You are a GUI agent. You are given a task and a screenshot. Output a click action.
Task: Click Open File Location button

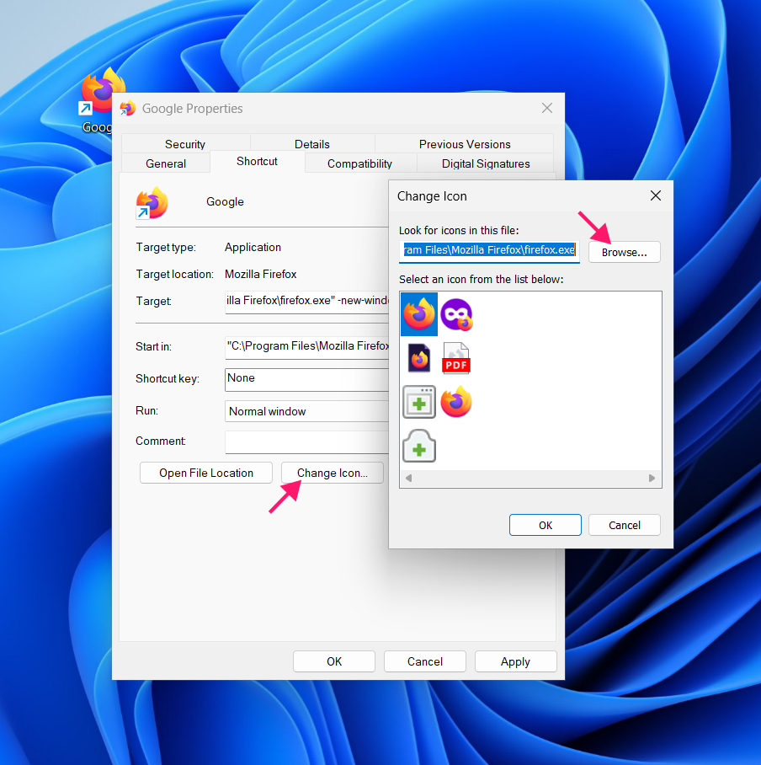[x=205, y=473]
